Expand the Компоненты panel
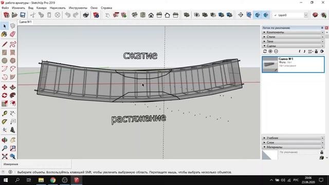Image resolution: width=329 pixels, height=185 pixels. click(x=293, y=32)
